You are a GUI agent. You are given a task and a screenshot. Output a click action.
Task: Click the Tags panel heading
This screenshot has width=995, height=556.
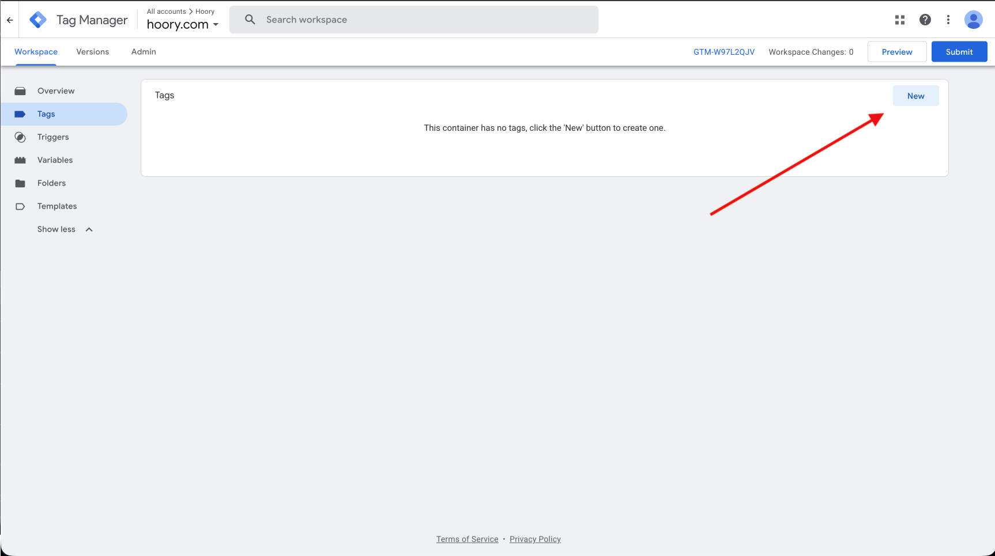point(164,95)
